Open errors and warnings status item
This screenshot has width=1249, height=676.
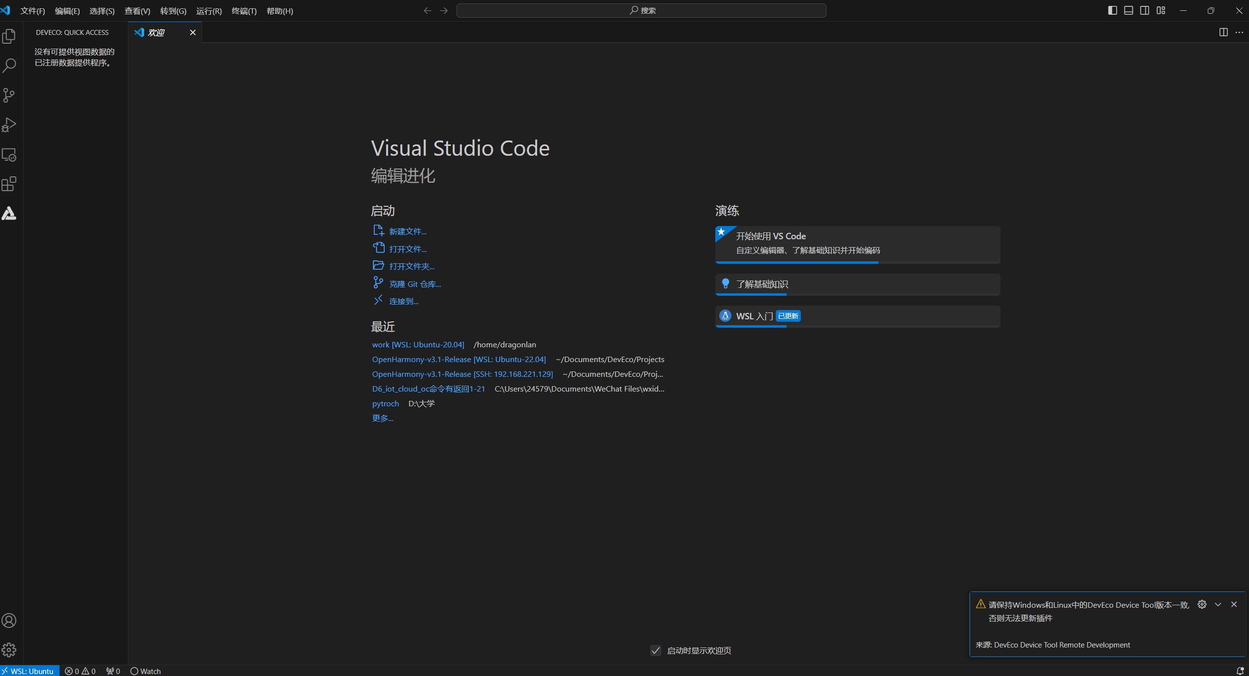pos(80,671)
